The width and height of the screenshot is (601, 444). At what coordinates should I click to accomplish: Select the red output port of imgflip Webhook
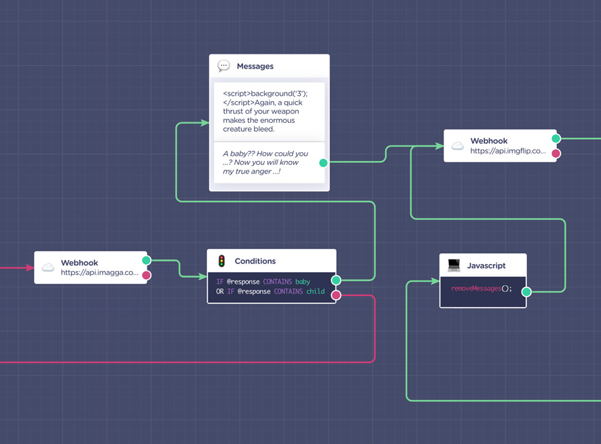click(x=556, y=153)
